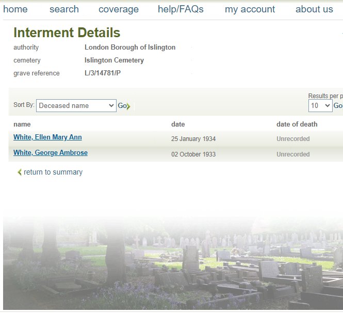Click the date of death column header
The image size is (343, 313).
point(297,124)
